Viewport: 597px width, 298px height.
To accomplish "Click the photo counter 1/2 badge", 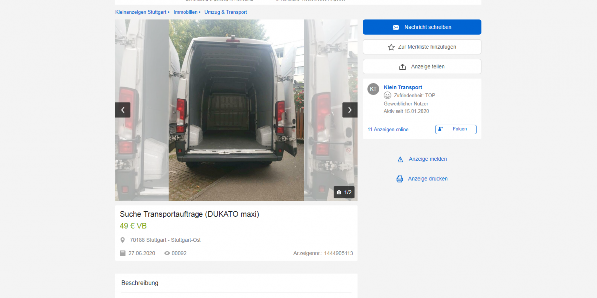I will (x=344, y=192).
